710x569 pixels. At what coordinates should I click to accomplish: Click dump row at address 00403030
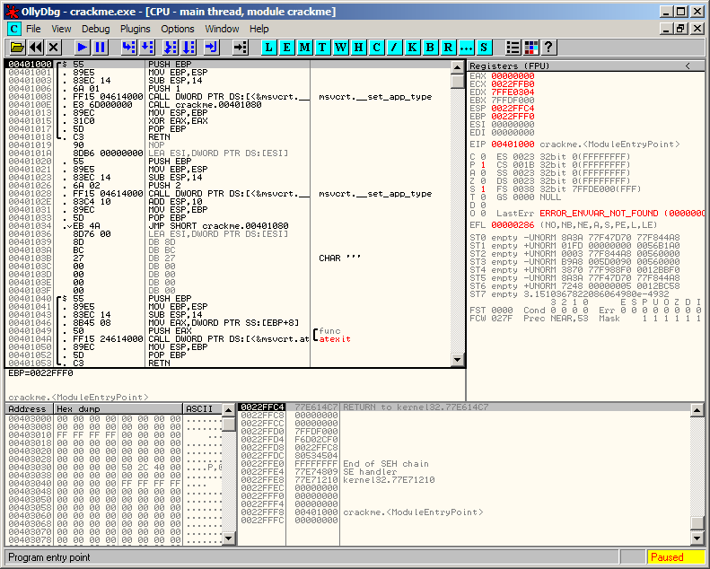(115, 468)
